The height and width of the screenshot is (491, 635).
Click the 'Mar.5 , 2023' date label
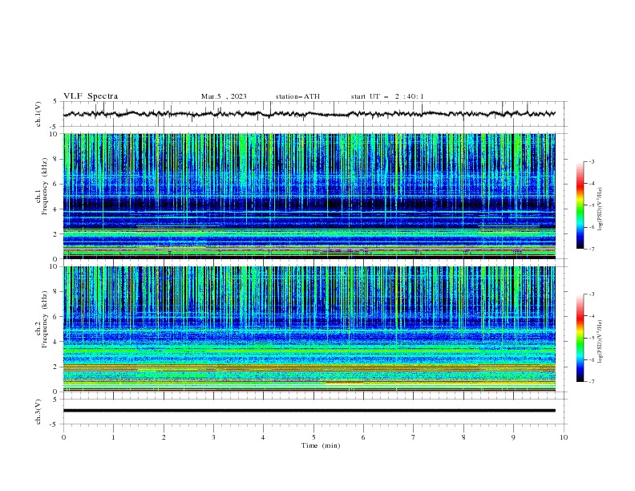pyautogui.click(x=224, y=96)
